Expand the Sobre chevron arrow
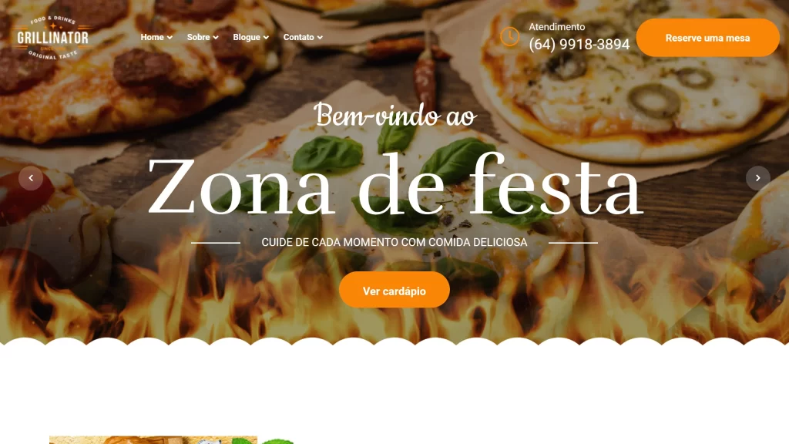Screen dimensions: 789x444 tap(216, 38)
